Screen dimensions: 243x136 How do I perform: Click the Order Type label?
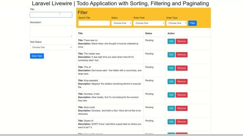pos(172,18)
